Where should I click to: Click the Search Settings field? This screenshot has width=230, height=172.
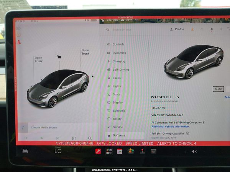pos(122,29)
